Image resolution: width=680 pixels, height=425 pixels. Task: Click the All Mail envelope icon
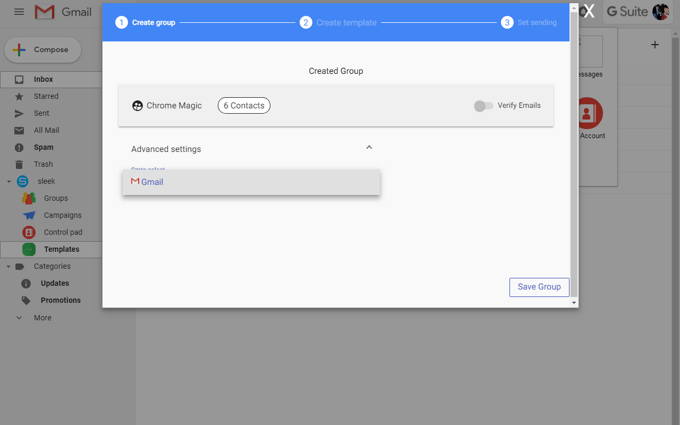tap(19, 130)
